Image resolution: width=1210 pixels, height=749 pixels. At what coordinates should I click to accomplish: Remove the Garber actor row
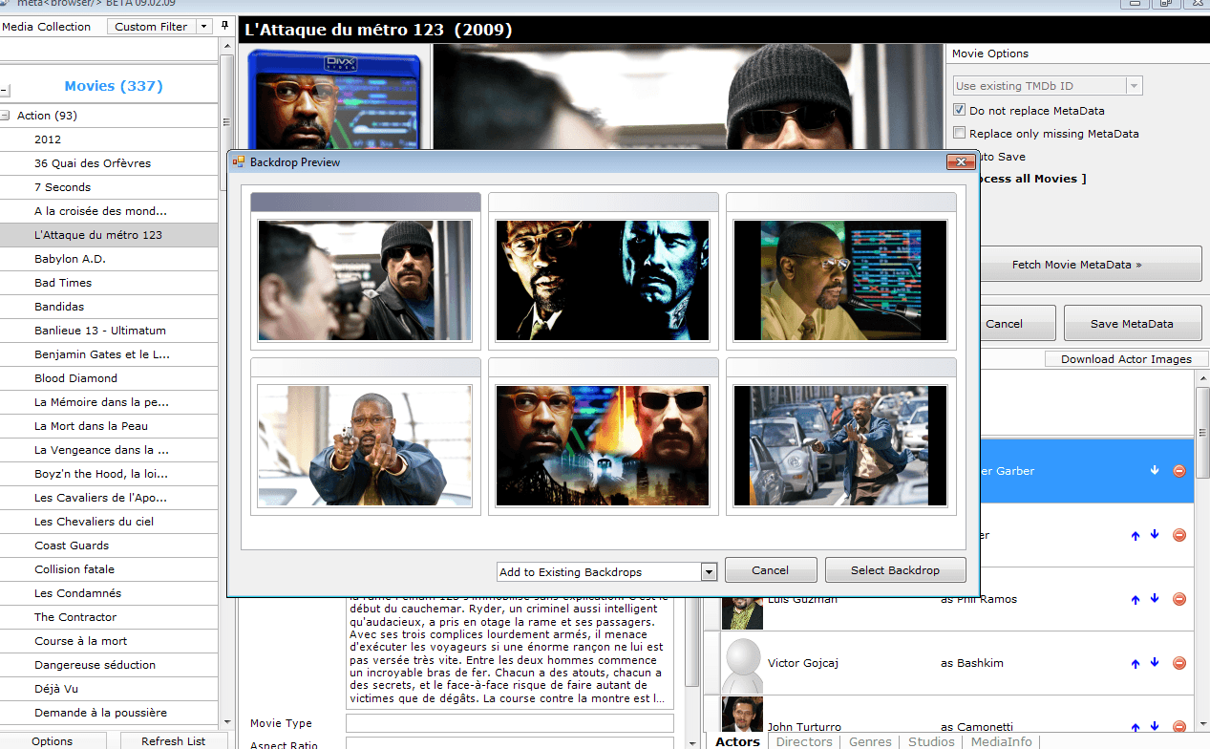(x=1178, y=471)
